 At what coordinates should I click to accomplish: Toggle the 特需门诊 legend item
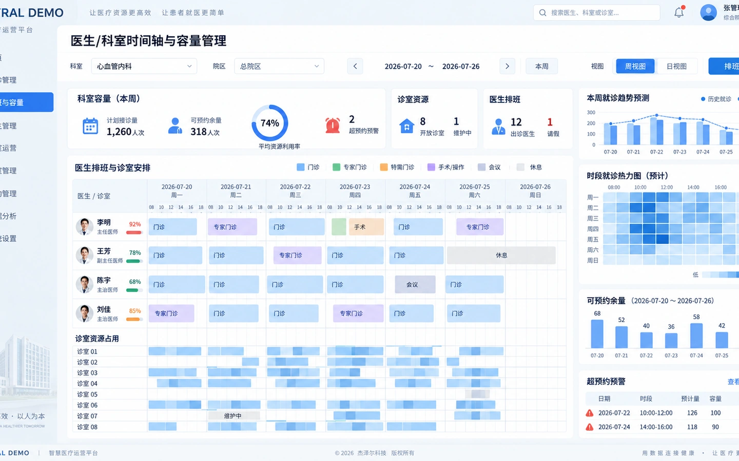click(x=397, y=167)
